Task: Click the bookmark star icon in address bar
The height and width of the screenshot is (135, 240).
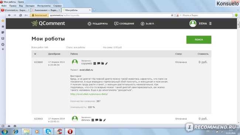Action: click(x=172, y=15)
